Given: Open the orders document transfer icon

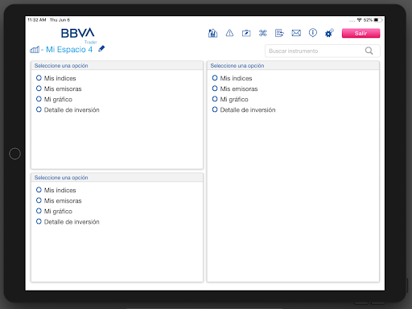Looking at the screenshot, I should pos(279,33).
